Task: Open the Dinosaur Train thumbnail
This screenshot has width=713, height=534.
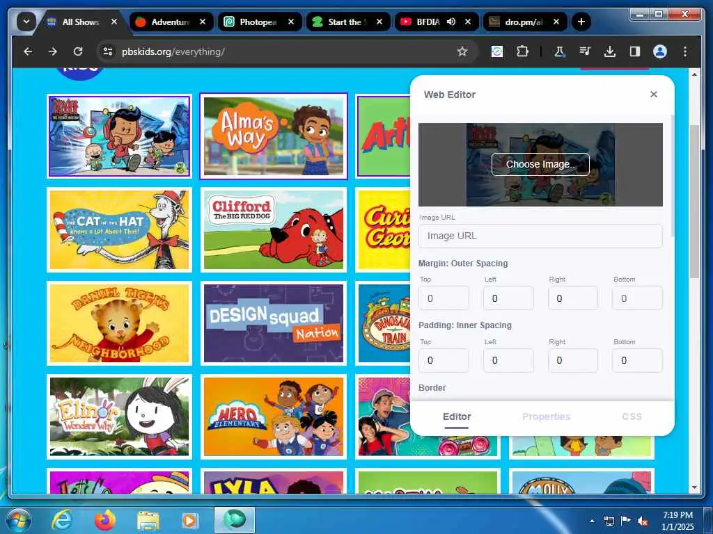Action: pos(383,323)
